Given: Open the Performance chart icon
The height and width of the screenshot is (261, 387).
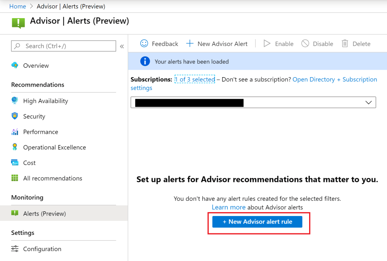Looking at the screenshot, I should pyautogui.click(x=15, y=132).
